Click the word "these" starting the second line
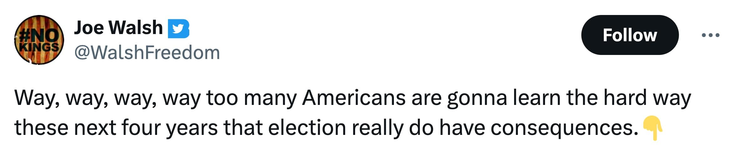Image resolution: width=734 pixels, height=153 pixels. (41, 127)
